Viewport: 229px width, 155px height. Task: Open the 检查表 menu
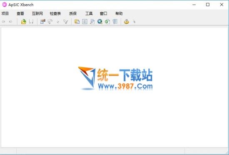pos(55,14)
